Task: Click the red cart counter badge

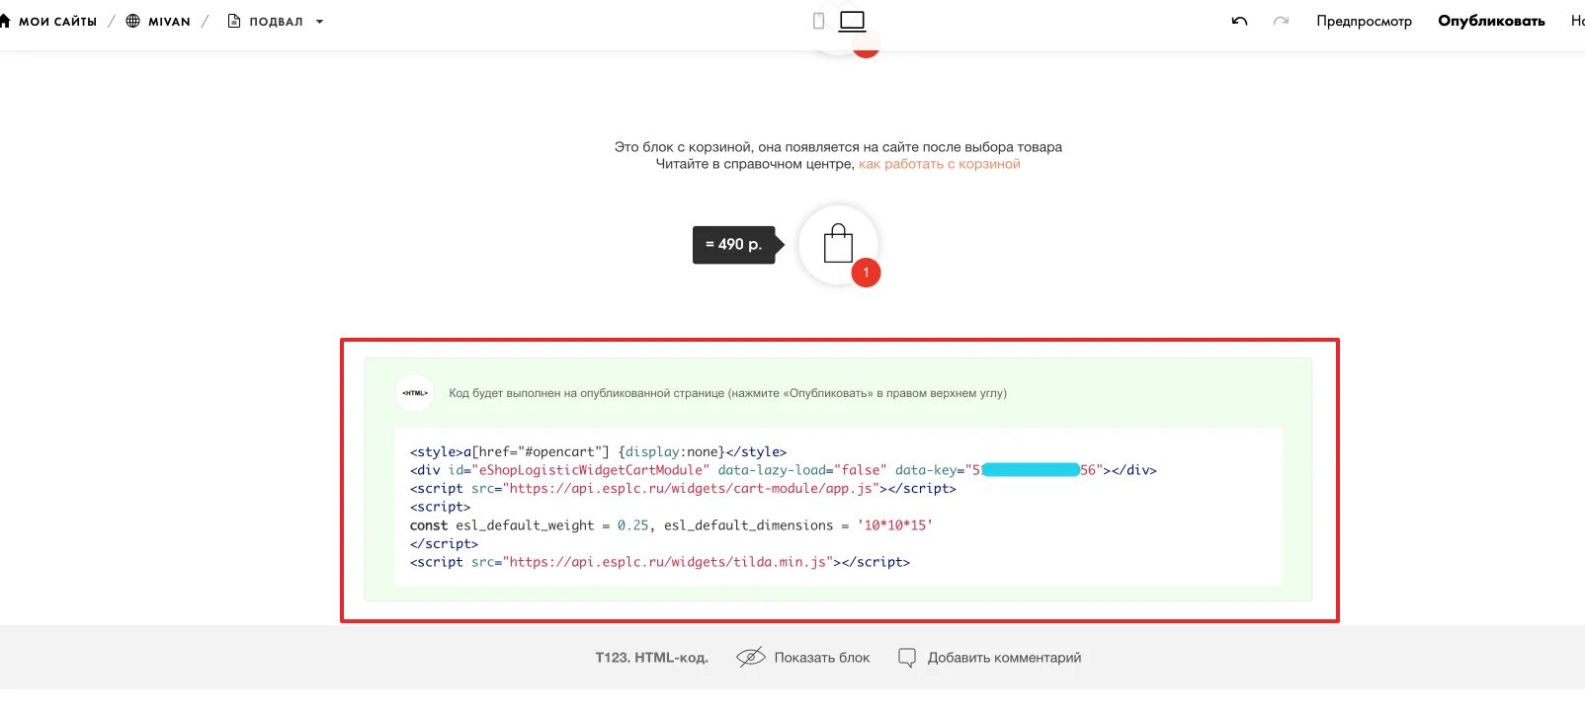Action: [x=866, y=273]
